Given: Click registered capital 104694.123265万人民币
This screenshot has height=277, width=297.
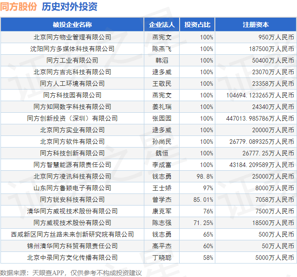Looking at the screenshot, I should [260, 95].
